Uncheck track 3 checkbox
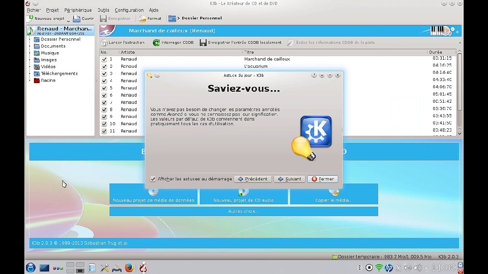The image size is (488, 274). [x=104, y=73]
